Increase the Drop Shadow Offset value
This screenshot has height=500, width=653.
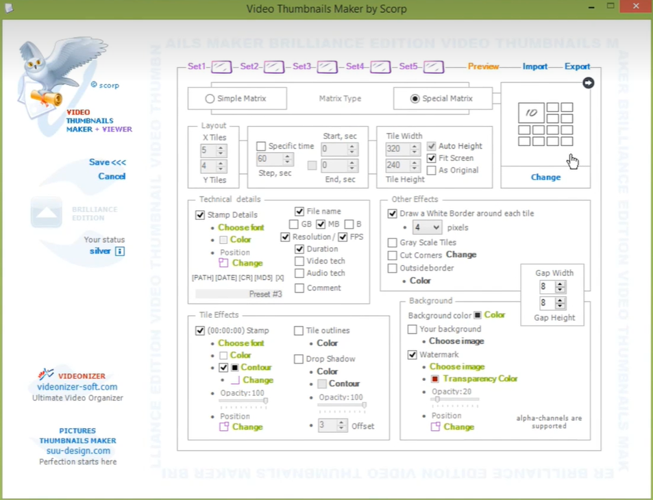click(x=341, y=423)
